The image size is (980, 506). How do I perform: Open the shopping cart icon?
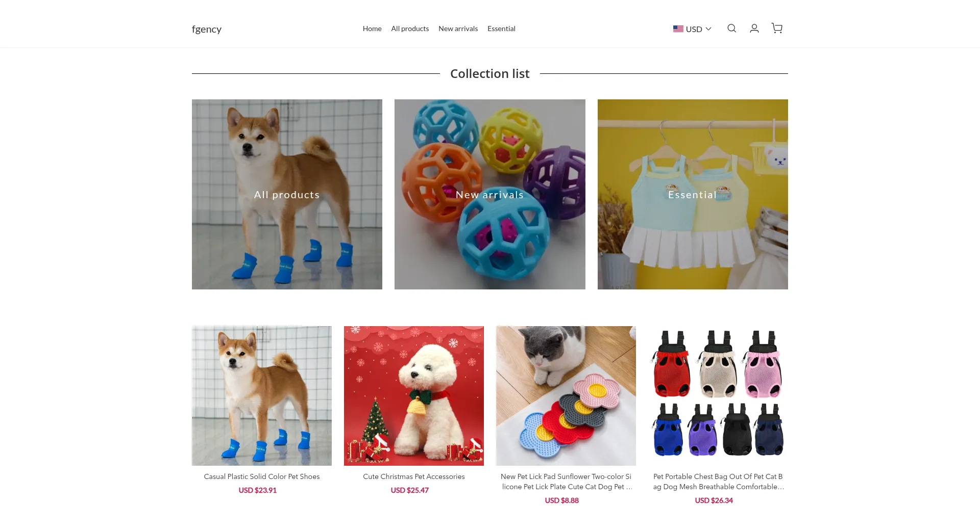(777, 29)
